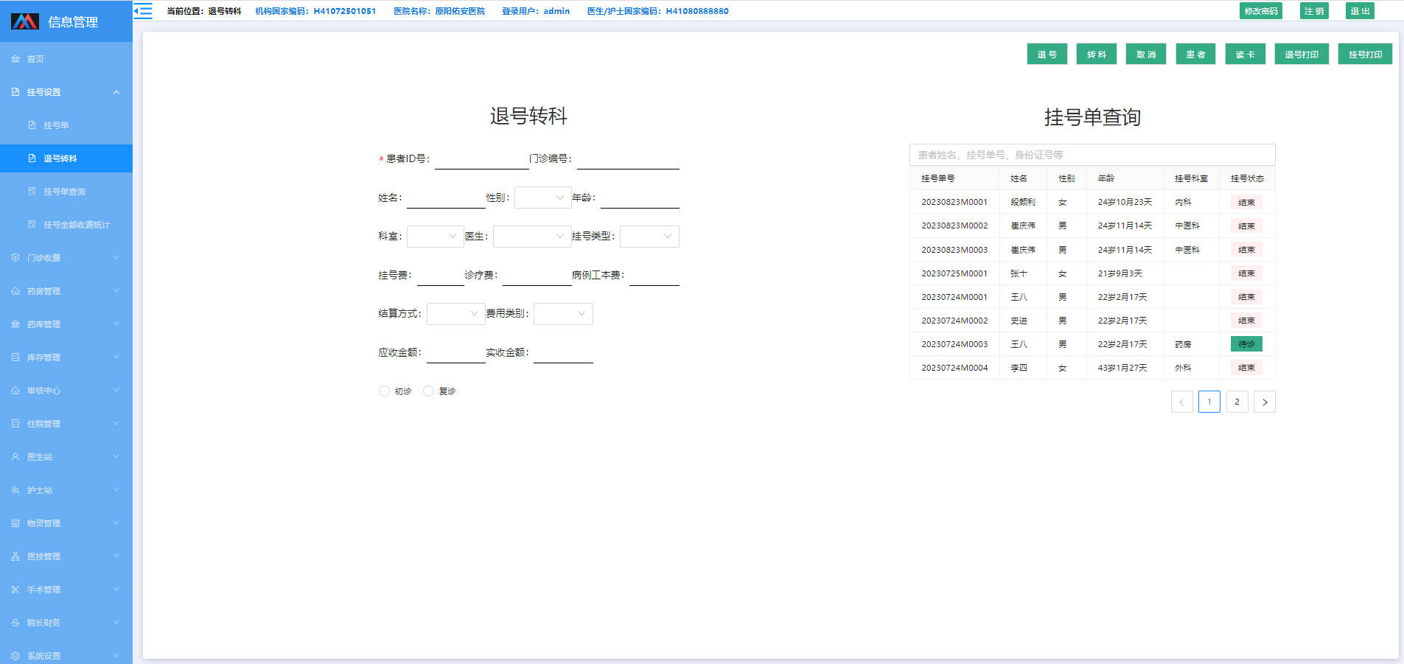This screenshot has width=1404, height=664.
Task: Open the 挂号金额收费统计 submenu item
Action: [66, 225]
